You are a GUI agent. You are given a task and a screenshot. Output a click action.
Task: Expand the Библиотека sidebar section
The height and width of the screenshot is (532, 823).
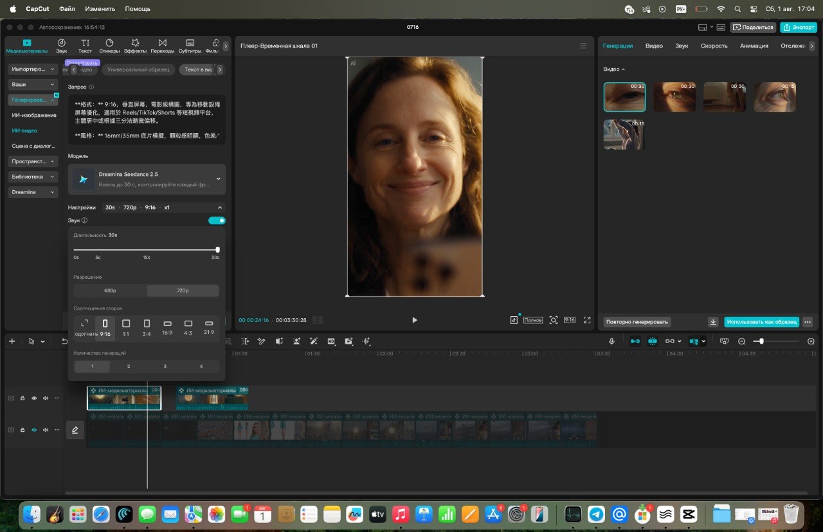tap(33, 177)
